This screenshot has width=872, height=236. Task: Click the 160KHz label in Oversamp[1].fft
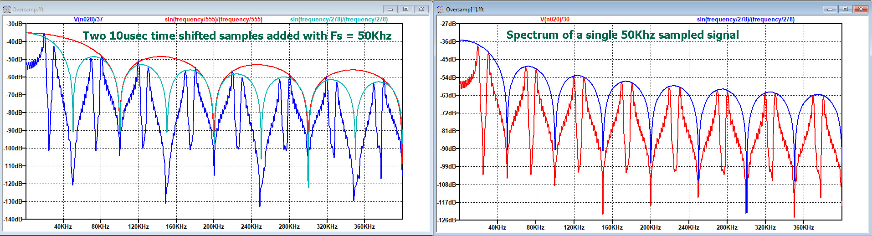coord(612,227)
